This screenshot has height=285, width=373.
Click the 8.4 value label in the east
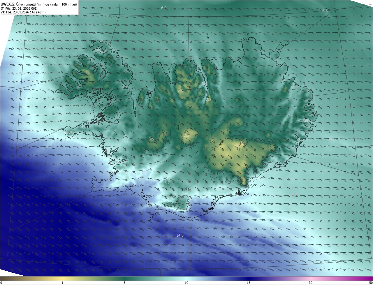coord(293,87)
